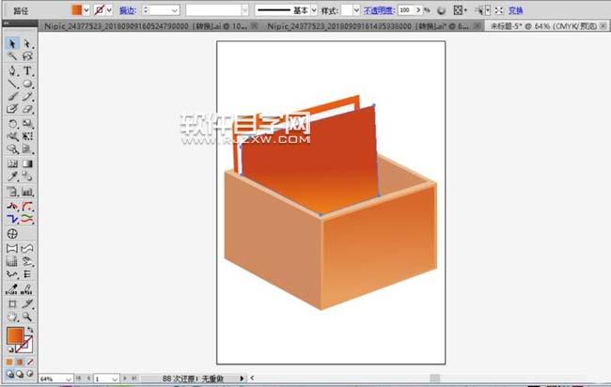Select the Rotate tool
This screenshot has height=387, width=611.
pos(12,124)
